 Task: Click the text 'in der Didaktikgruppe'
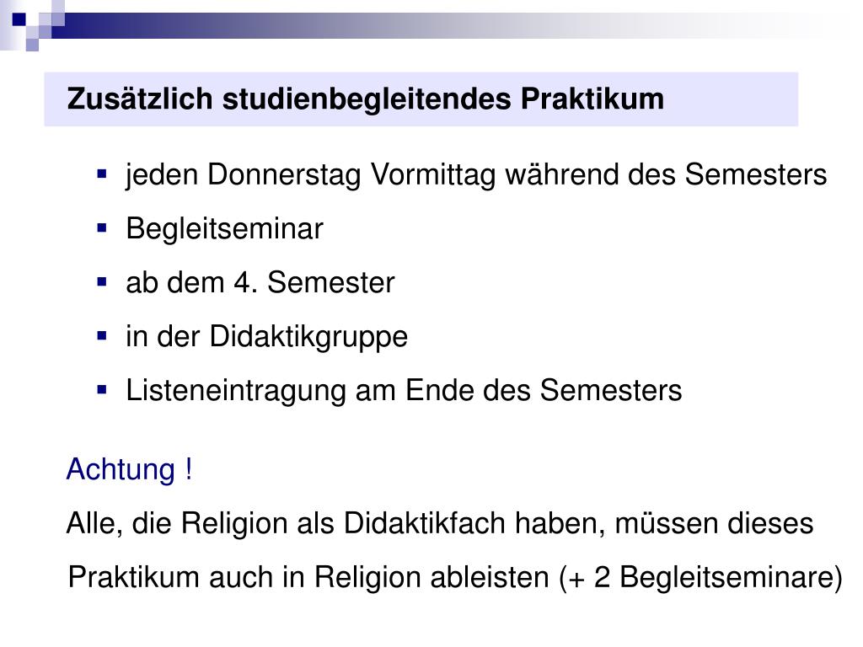(267, 337)
